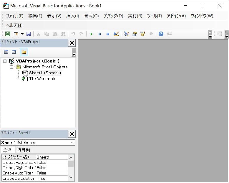The image size is (229, 183).
Task: Click the properties list scrollbar thumb
Action: coord(71,164)
